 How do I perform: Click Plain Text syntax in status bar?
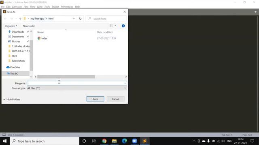coord(247,135)
